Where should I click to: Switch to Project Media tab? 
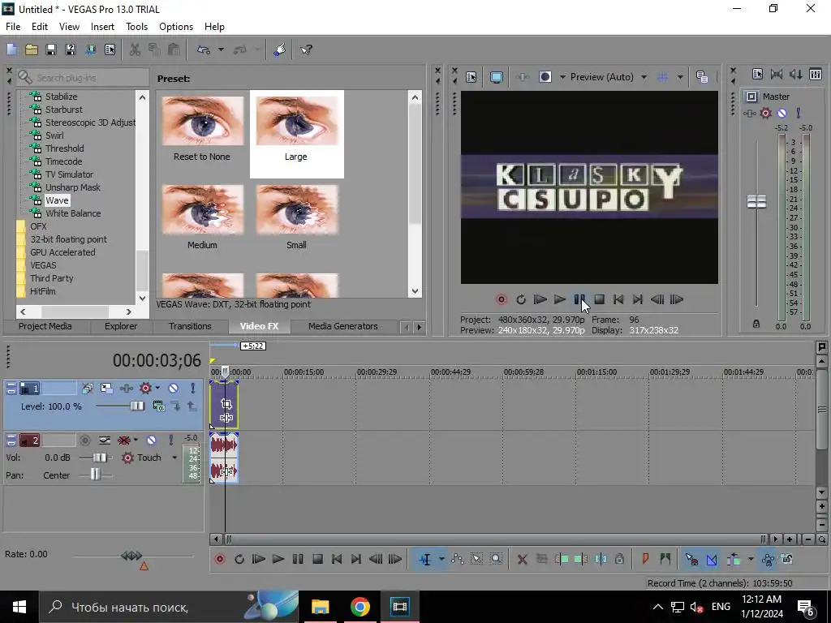(45, 326)
